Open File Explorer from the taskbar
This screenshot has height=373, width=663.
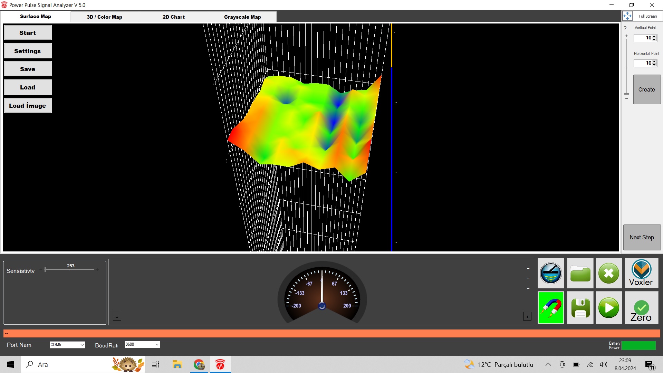click(177, 364)
